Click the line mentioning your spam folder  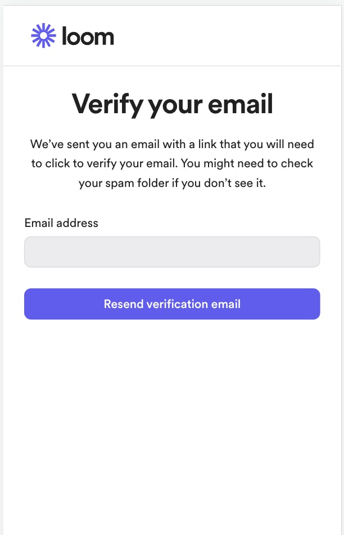click(172, 183)
